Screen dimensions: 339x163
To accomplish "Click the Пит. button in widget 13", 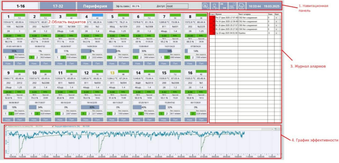I will [x=124, y=119].
